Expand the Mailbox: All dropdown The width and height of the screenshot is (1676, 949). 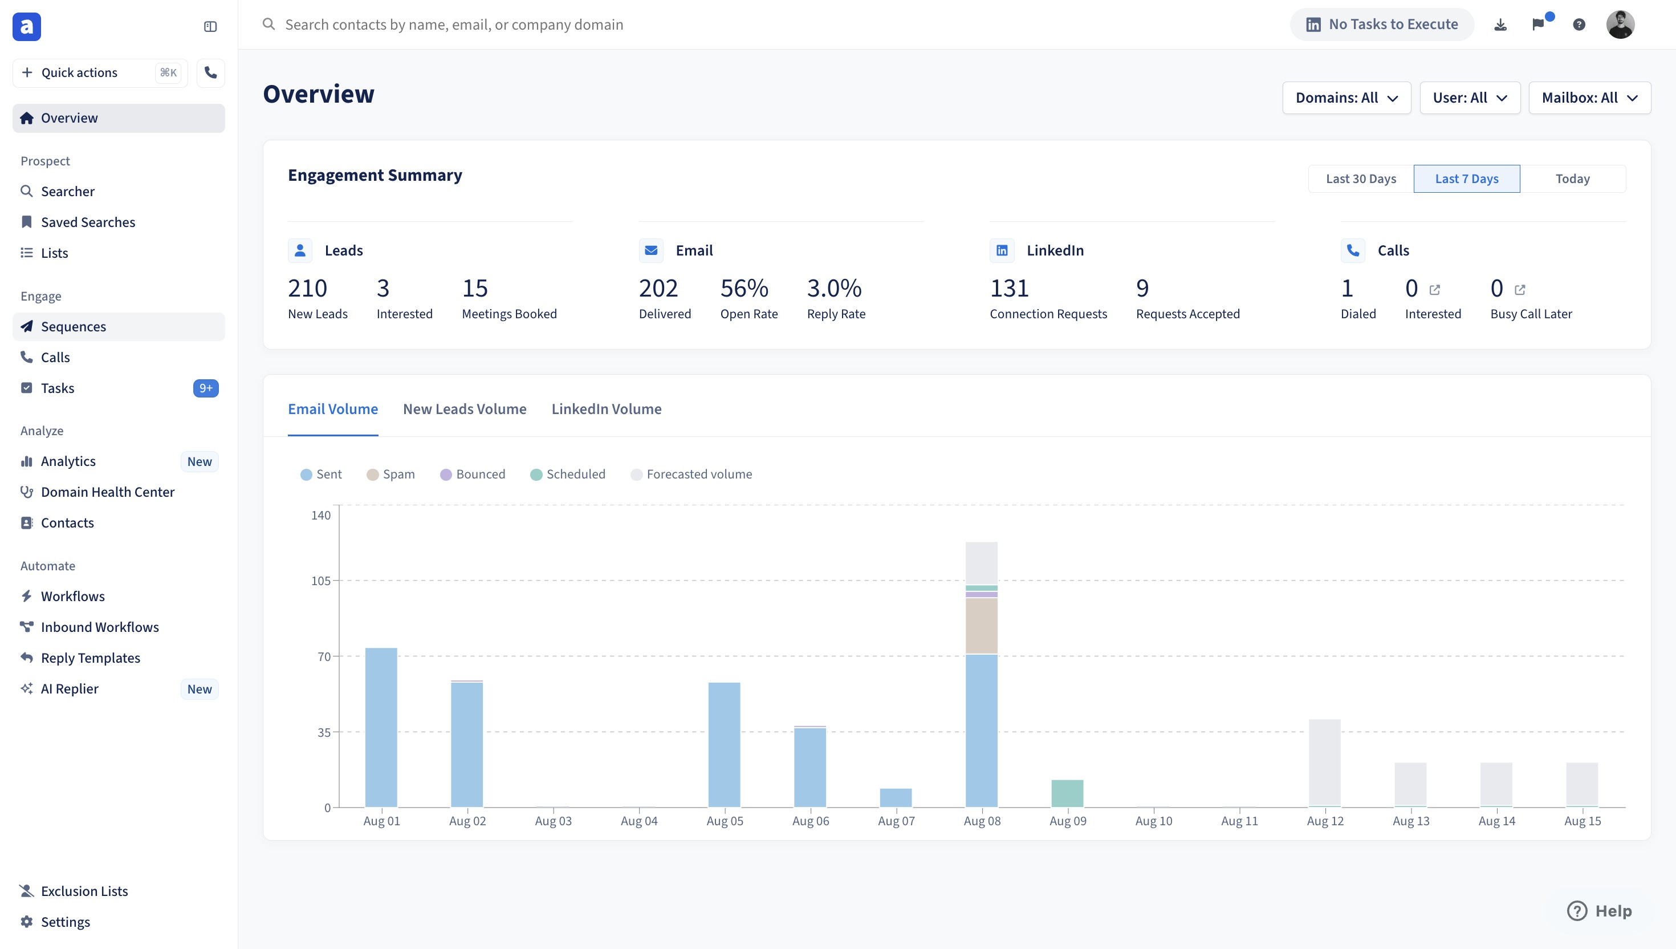pos(1589,98)
